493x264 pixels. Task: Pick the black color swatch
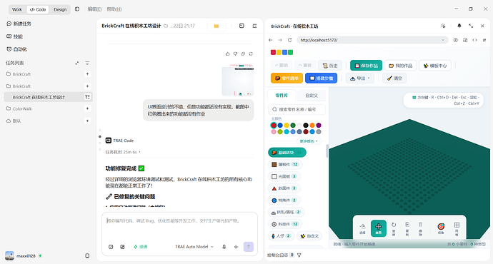(x=306, y=126)
